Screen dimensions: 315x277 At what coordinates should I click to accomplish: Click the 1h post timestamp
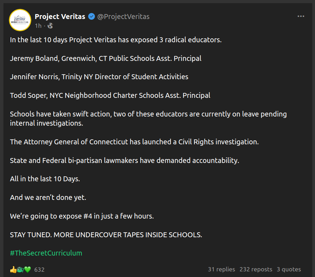point(38,26)
